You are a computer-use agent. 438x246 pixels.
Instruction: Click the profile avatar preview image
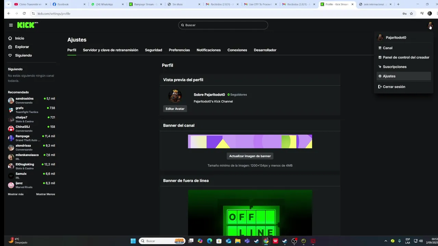tap(175, 96)
